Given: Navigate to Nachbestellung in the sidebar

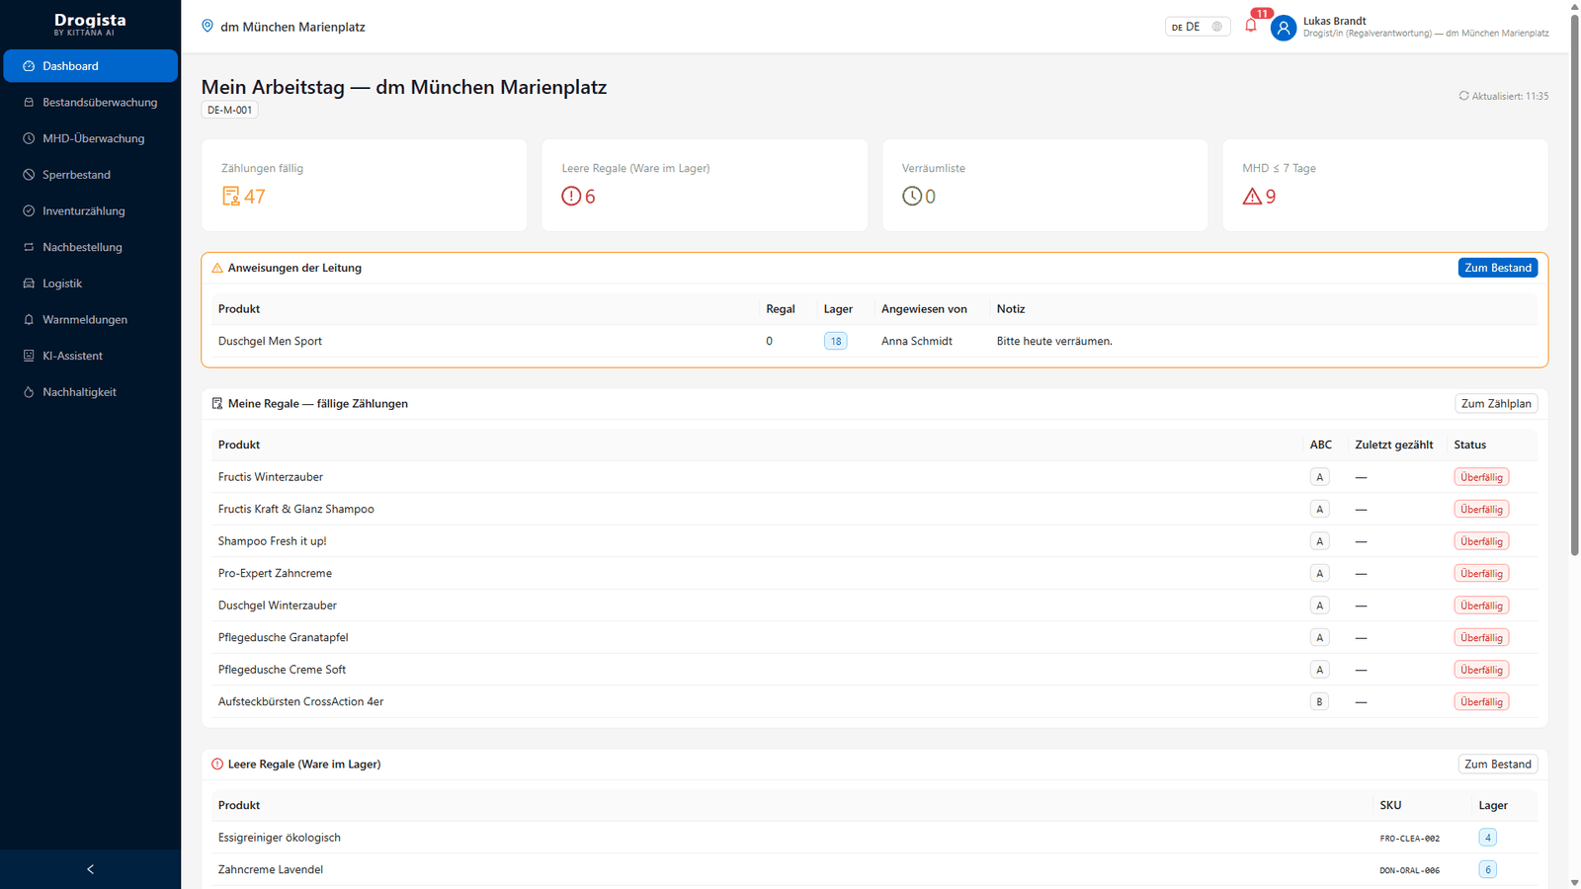Looking at the screenshot, I should coord(90,247).
